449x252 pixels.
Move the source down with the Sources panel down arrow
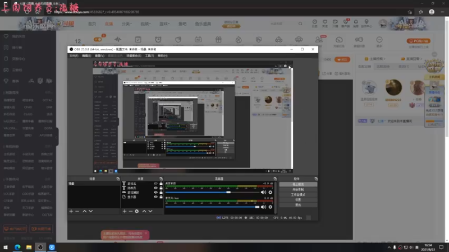click(150, 211)
